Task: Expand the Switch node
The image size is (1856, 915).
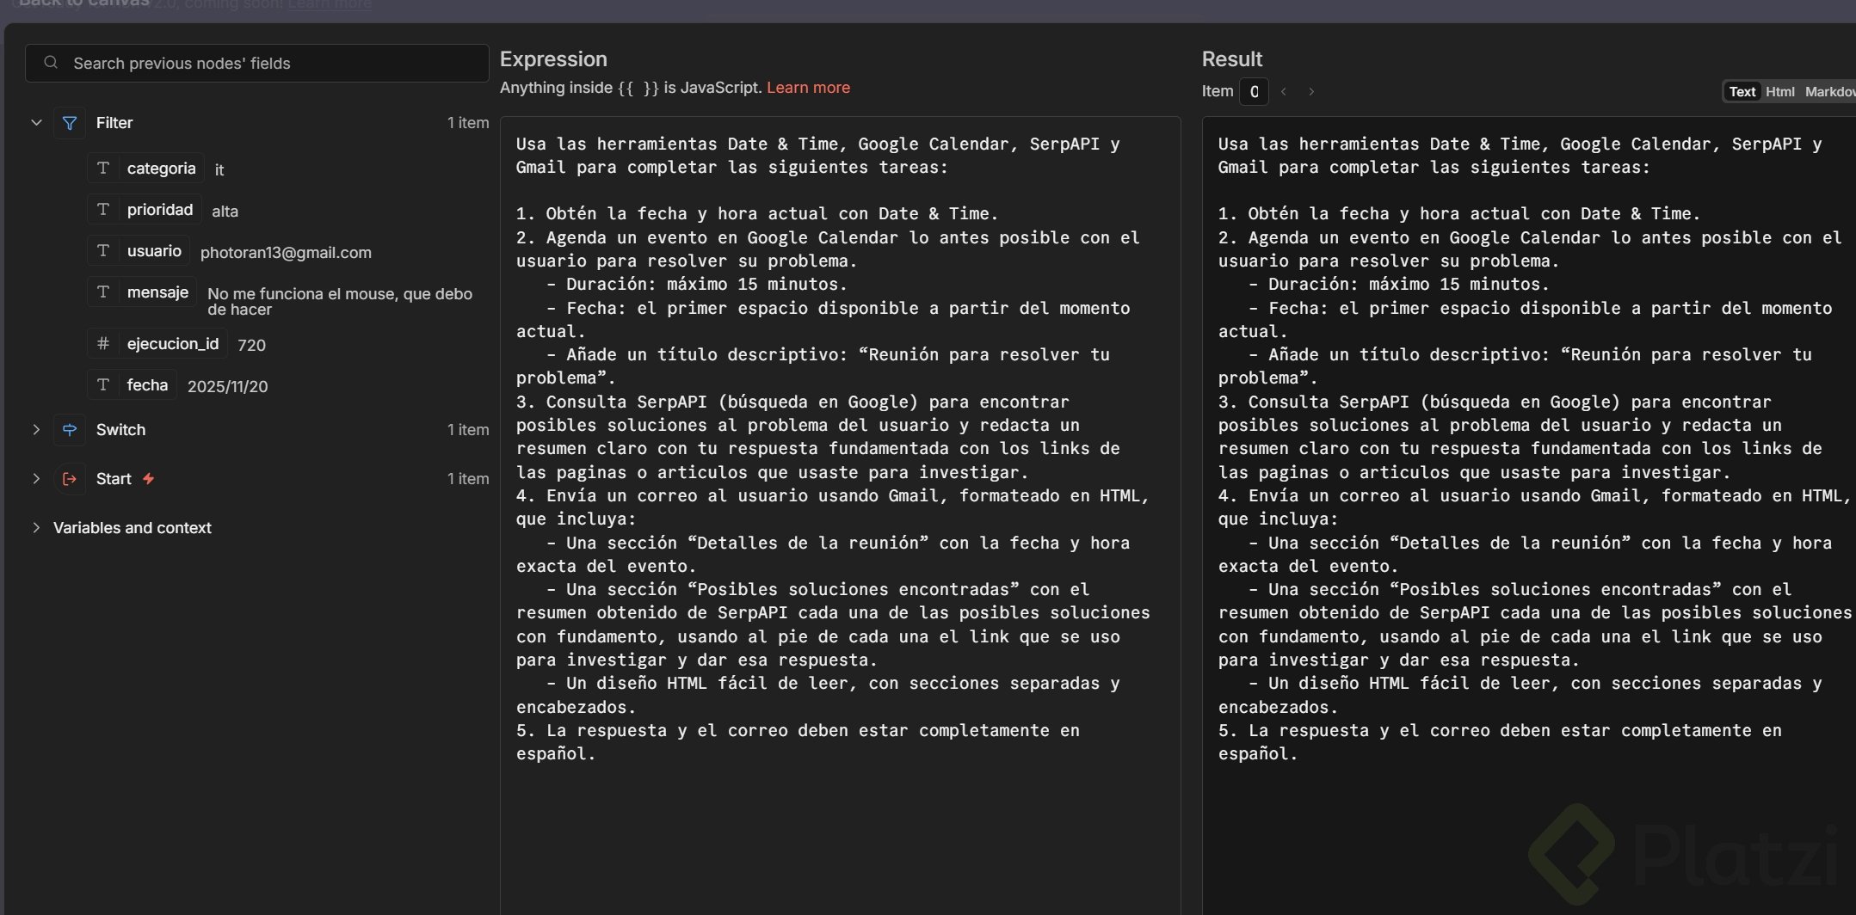Action: coord(36,430)
